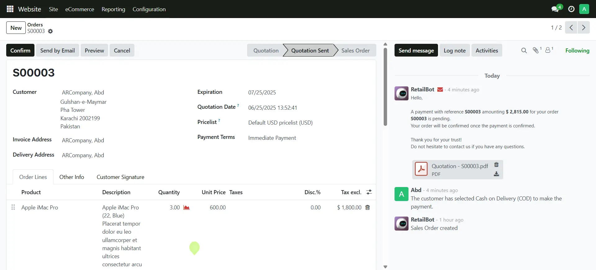Delete the Apple iMac Pro order line
Viewport: 596px width, 270px height.
pyautogui.click(x=368, y=208)
